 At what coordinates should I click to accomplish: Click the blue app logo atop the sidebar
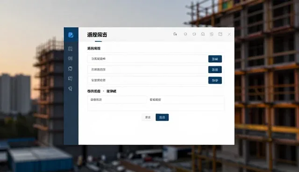[71, 35]
